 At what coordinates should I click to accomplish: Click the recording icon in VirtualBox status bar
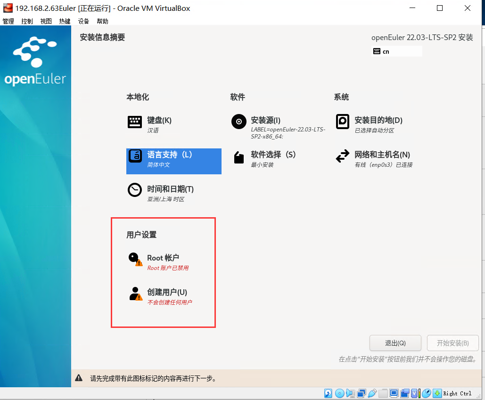404,393
